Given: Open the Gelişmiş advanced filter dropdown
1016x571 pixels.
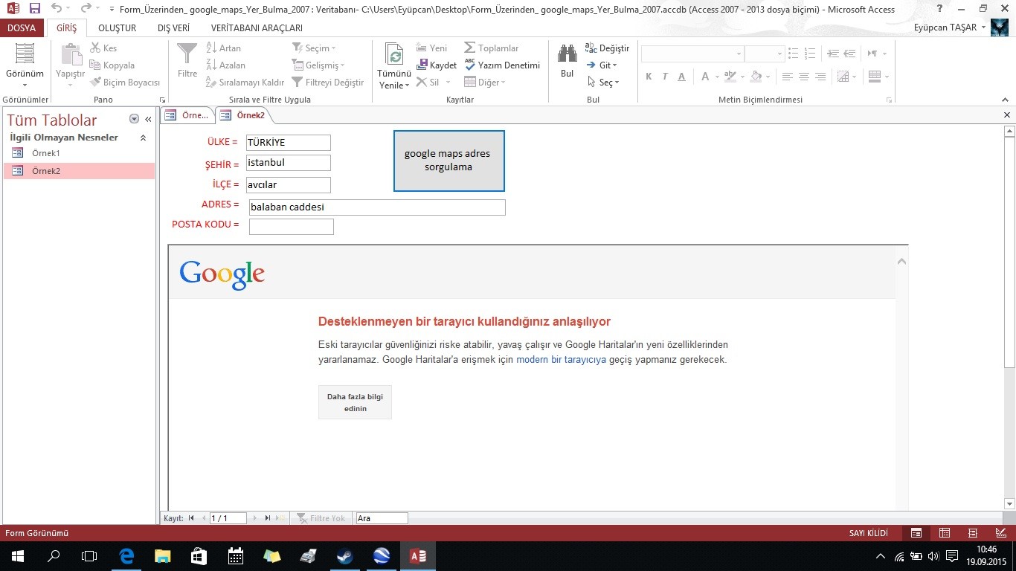Looking at the screenshot, I should [x=317, y=65].
